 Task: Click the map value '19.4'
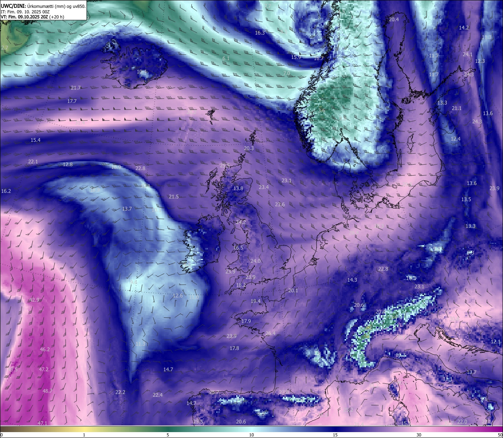[255, 301]
